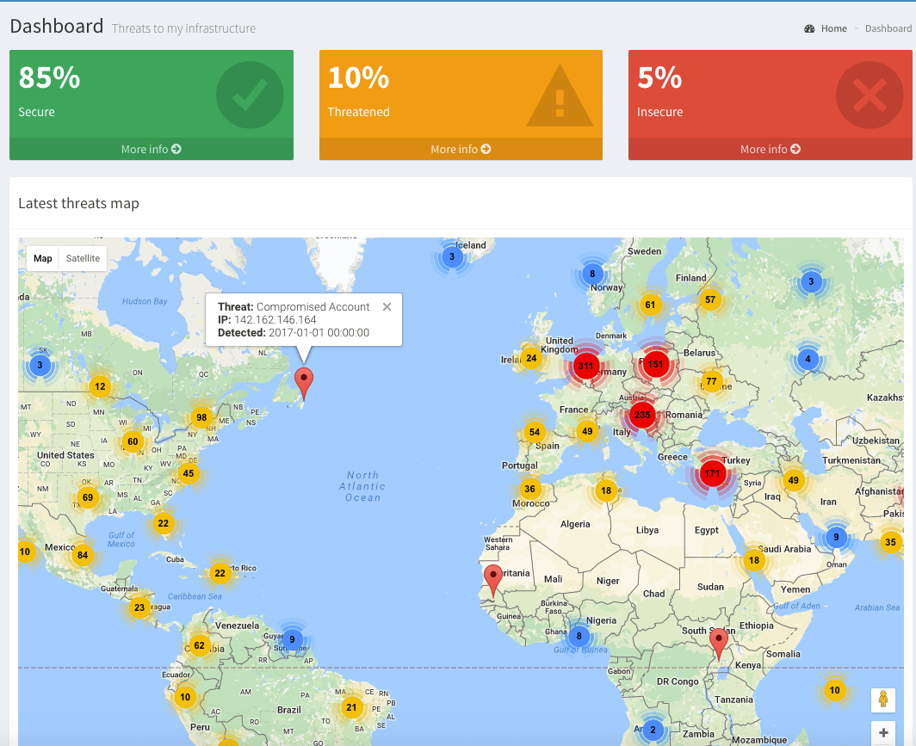
Task: Click the red 235 cluster over Italy
Action: tap(641, 415)
